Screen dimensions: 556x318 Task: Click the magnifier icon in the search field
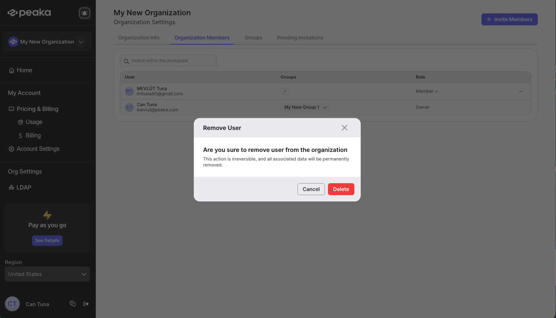126,61
